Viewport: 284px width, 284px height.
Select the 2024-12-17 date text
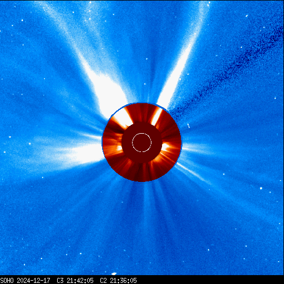[x=33, y=281]
